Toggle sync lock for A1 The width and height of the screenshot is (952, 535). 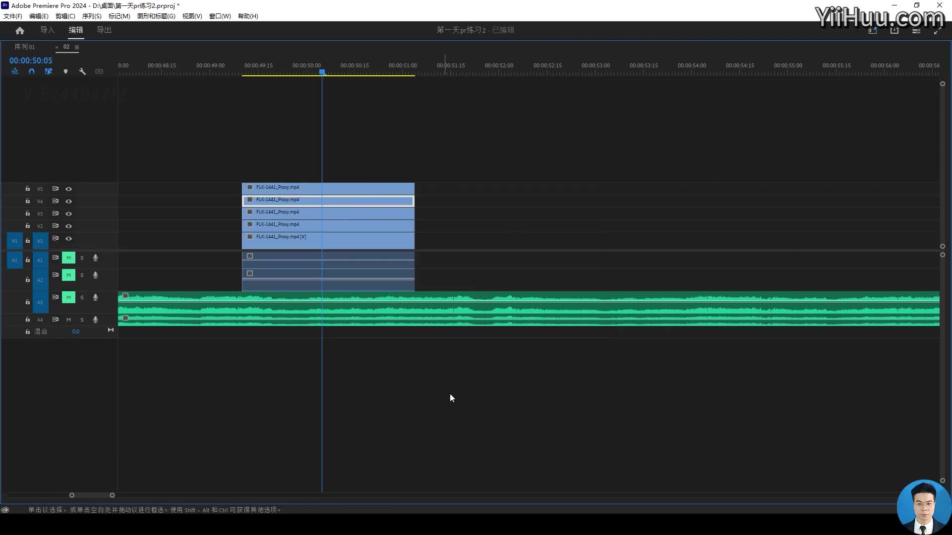(x=56, y=258)
